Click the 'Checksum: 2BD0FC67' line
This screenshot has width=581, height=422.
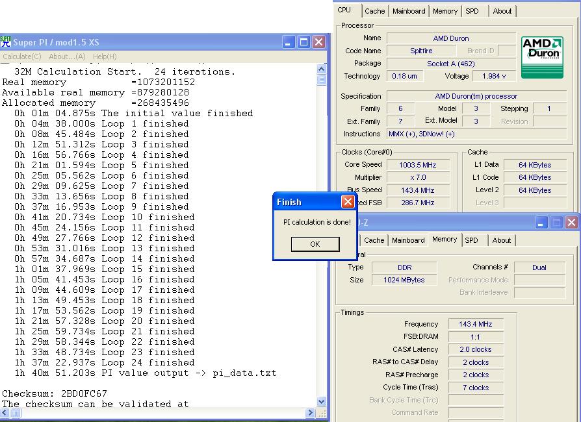(x=55, y=393)
